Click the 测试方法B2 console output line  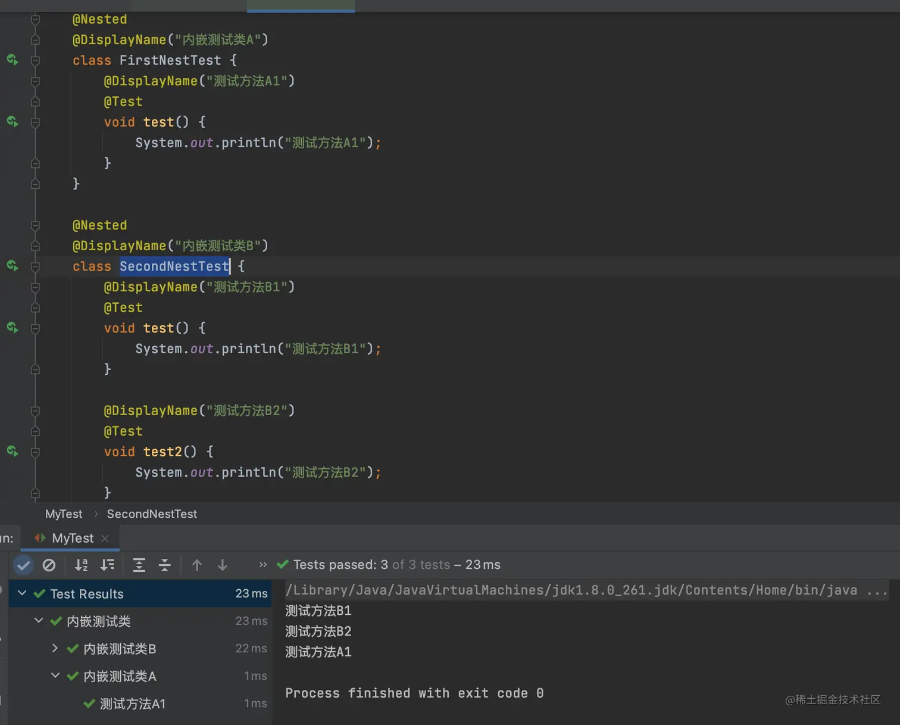(318, 631)
